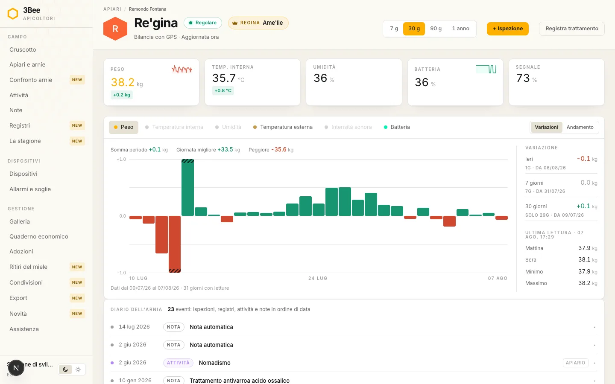The image size is (615, 384).
Task: Click the APIARIO tag on Nomadismo row
Action: [x=575, y=363]
